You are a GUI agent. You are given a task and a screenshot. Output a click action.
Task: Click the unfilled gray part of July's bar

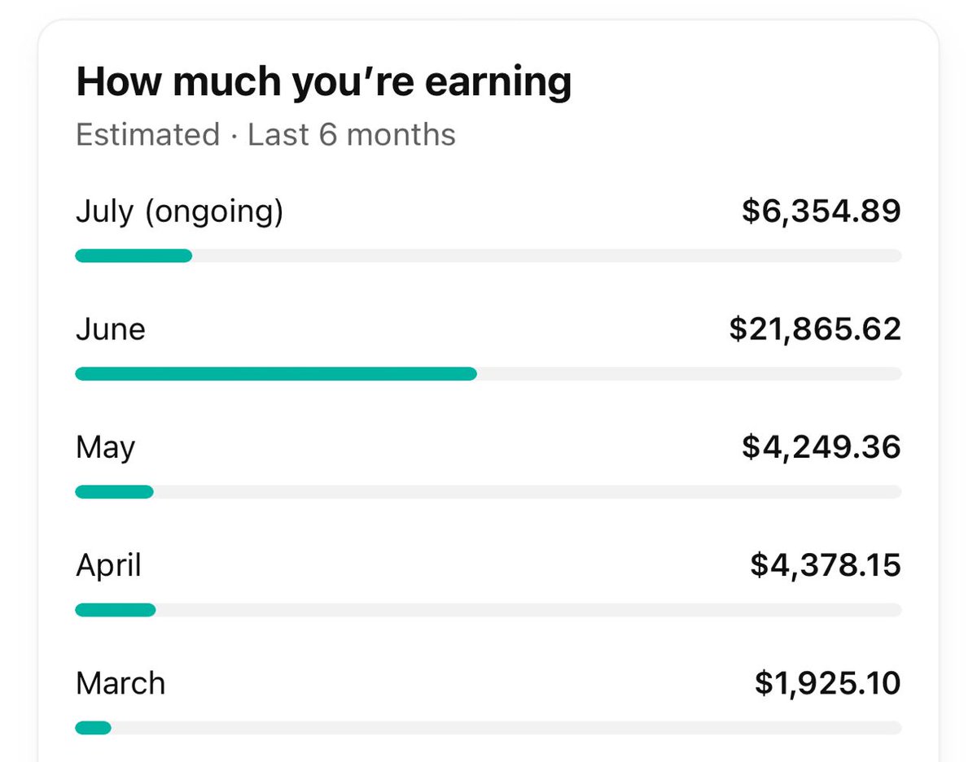coord(545,255)
